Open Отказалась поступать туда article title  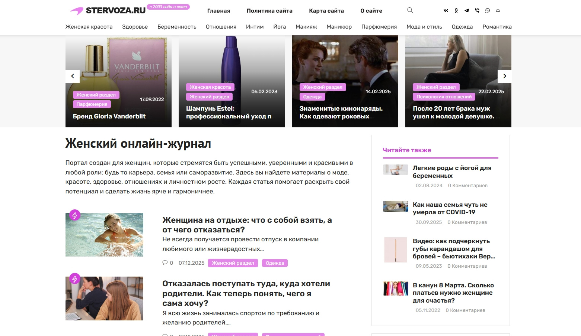(x=246, y=293)
